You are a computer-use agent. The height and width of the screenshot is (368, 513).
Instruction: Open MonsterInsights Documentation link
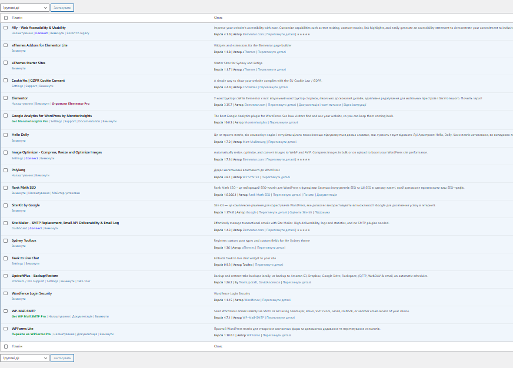pyautogui.click(x=89, y=121)
